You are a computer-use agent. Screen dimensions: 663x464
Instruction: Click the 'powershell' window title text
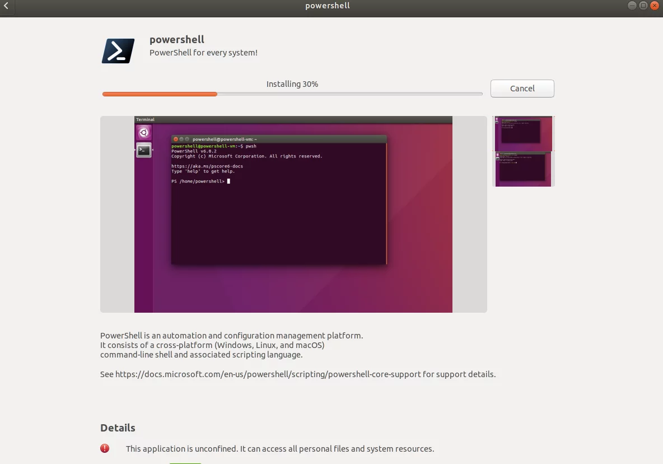(x=328, y=6)
